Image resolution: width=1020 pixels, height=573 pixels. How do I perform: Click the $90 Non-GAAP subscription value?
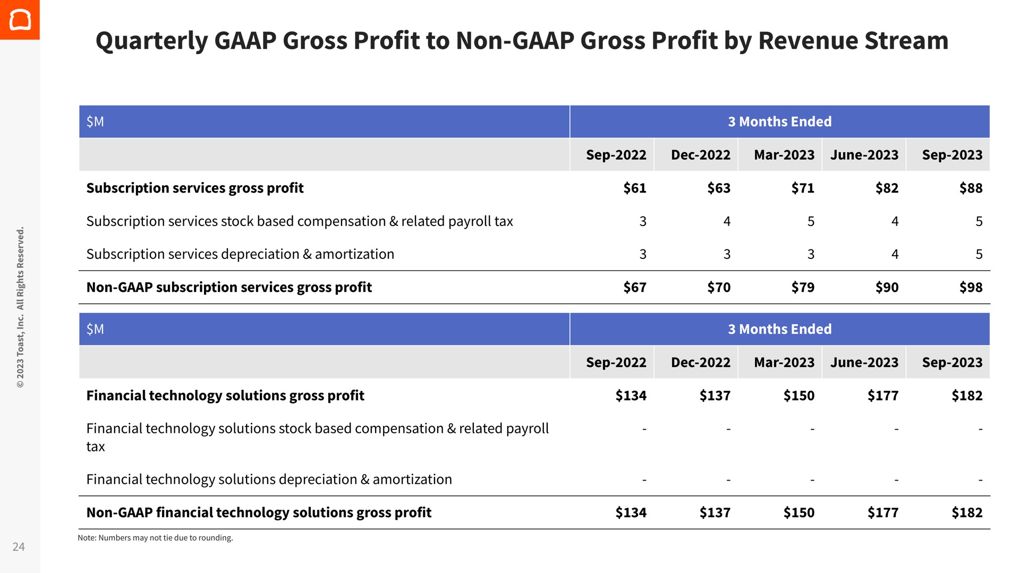[887, 288]
